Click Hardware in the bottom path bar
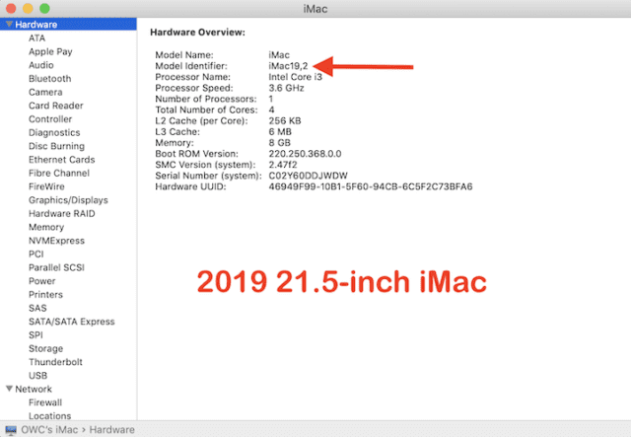631x437 pixels. (x=111, y=429)
